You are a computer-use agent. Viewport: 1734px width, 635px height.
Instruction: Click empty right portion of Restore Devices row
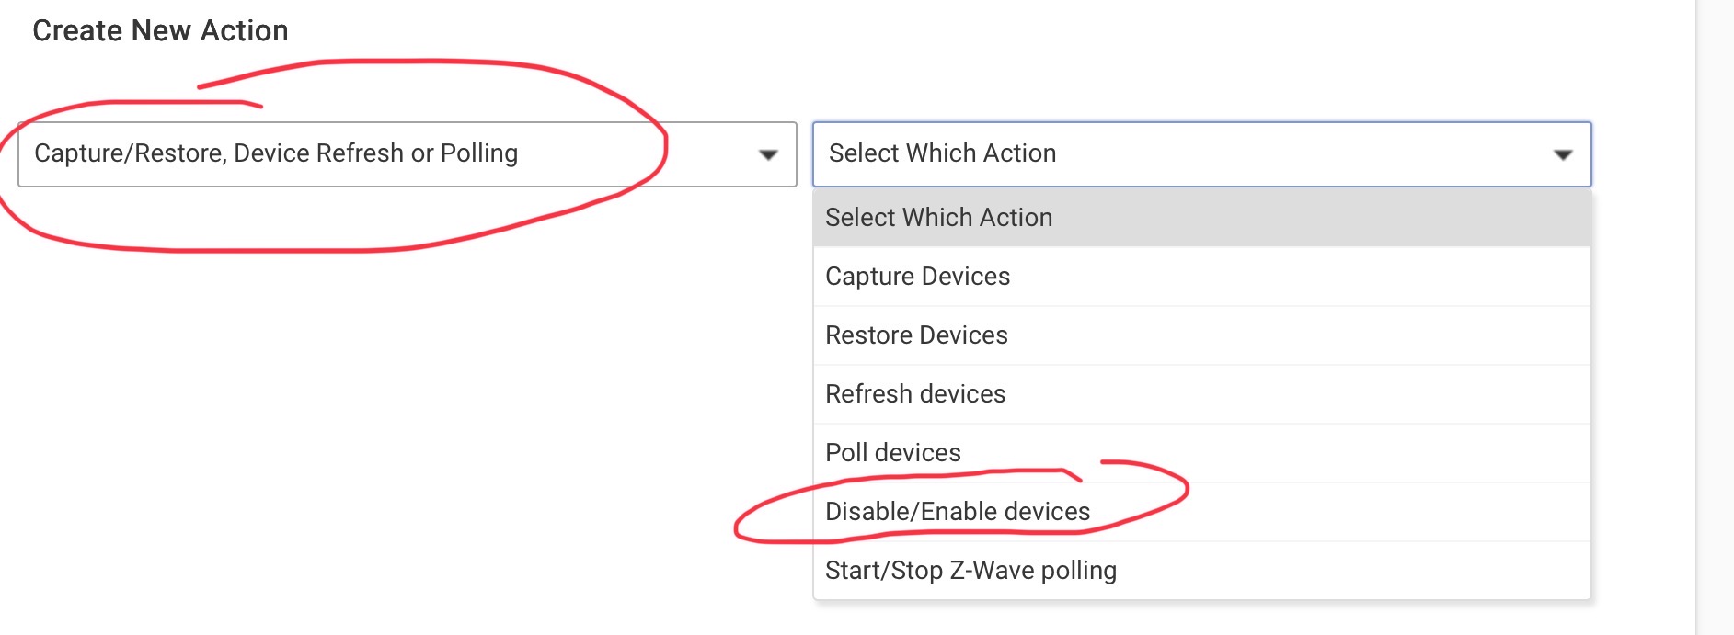pos(1334,335)
